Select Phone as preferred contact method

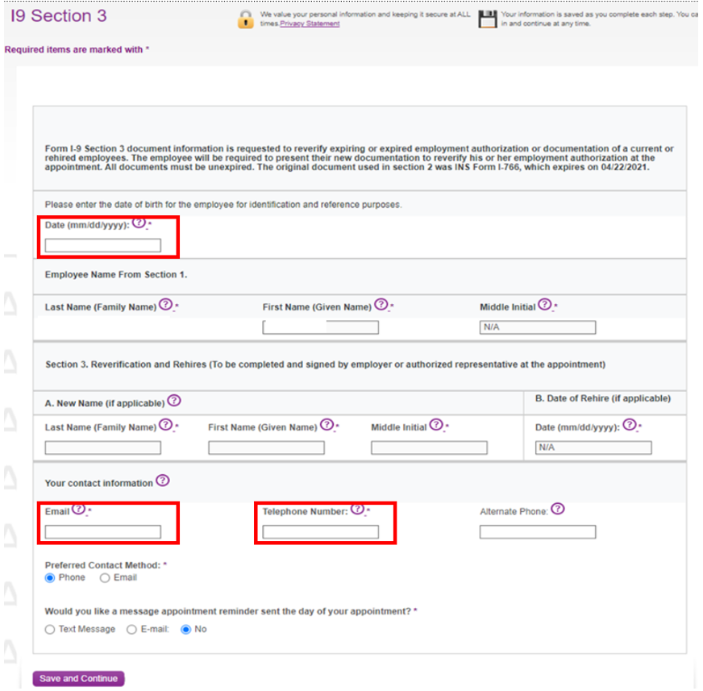click(50, 578)
